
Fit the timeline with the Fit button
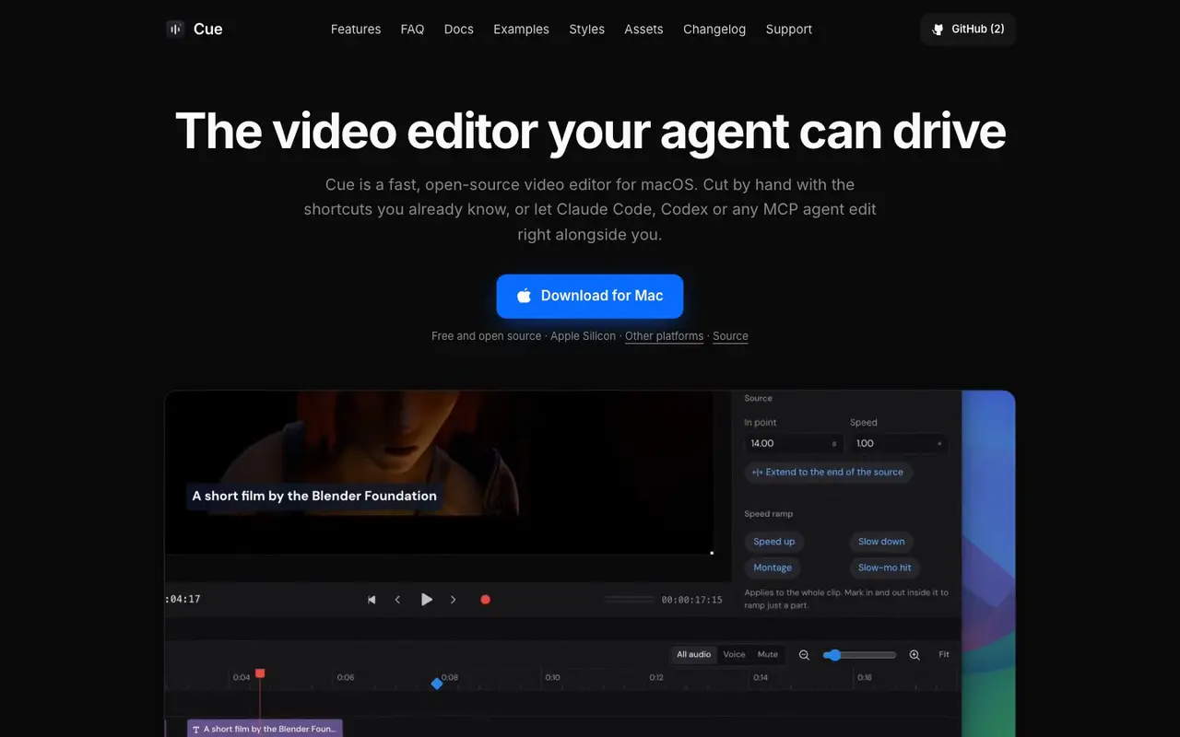[944, 655]
